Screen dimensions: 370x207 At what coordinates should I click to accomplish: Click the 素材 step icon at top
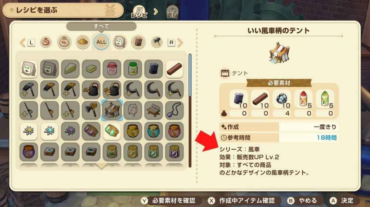[x=172, y=12]
